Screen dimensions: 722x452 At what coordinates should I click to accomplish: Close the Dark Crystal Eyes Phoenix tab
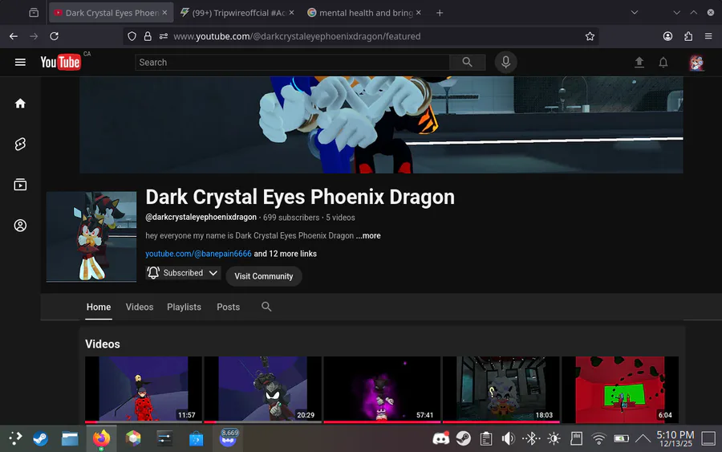pyautogui.click(x=164, y=12)
